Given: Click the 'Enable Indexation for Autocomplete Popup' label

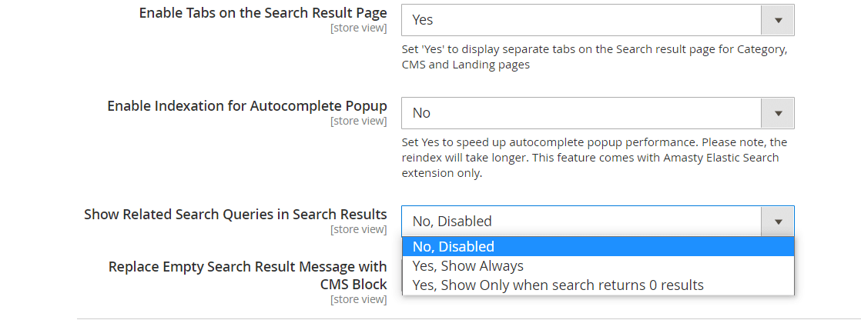Looking at the screenshot, I should [x=246, y=106].
